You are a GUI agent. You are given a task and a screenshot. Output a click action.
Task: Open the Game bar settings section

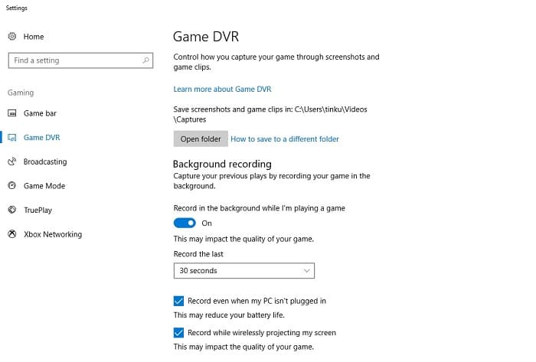[x=40, y=113]
